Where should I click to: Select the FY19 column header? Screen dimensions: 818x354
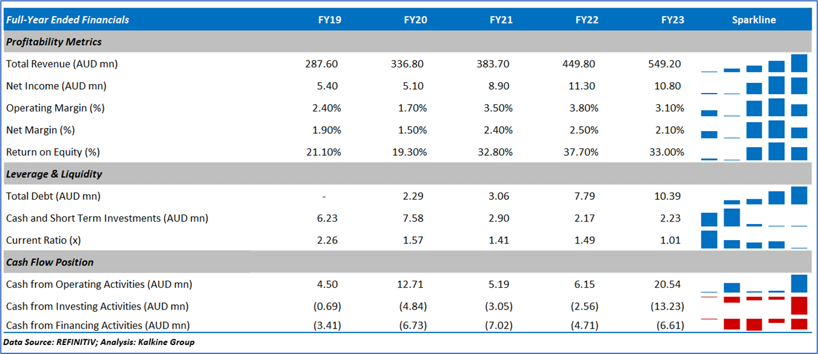(329, 20)
